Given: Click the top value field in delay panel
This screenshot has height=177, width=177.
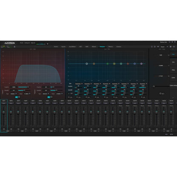Looking at the screenshot, I should 161,55.
